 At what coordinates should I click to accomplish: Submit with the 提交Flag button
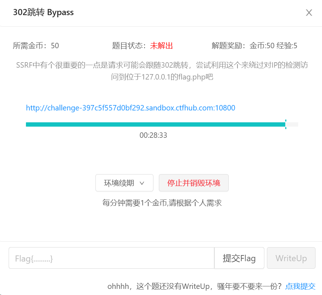(239, 258)
